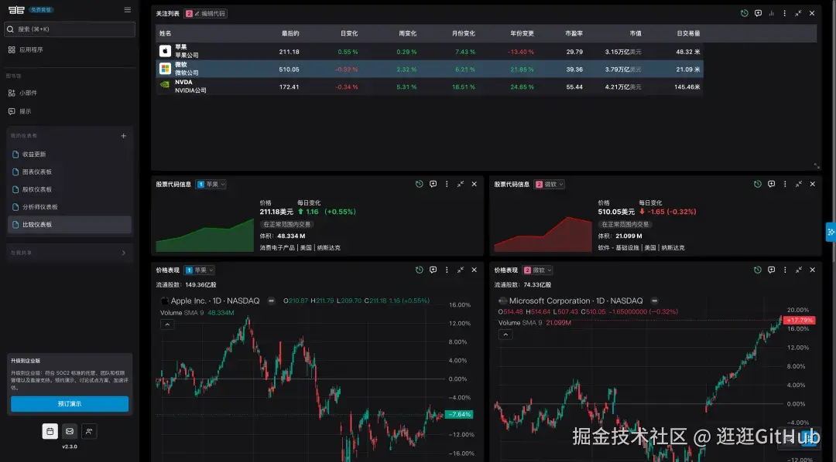This screenshot has width=836, height=462.
Task: Add a new dashboard with the plus icon
Action: 124,136
